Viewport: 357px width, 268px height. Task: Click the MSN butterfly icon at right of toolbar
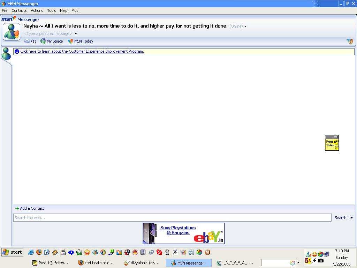coord(350,41)
